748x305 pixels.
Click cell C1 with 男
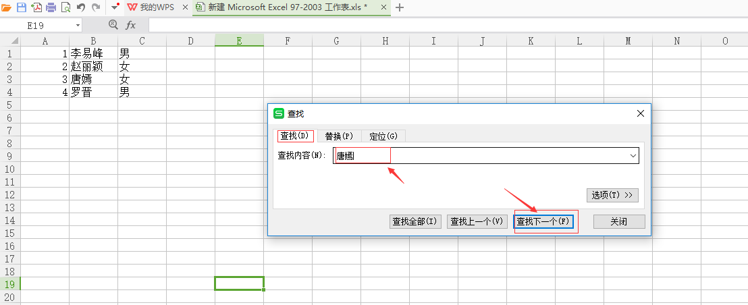tap(142, 53)
